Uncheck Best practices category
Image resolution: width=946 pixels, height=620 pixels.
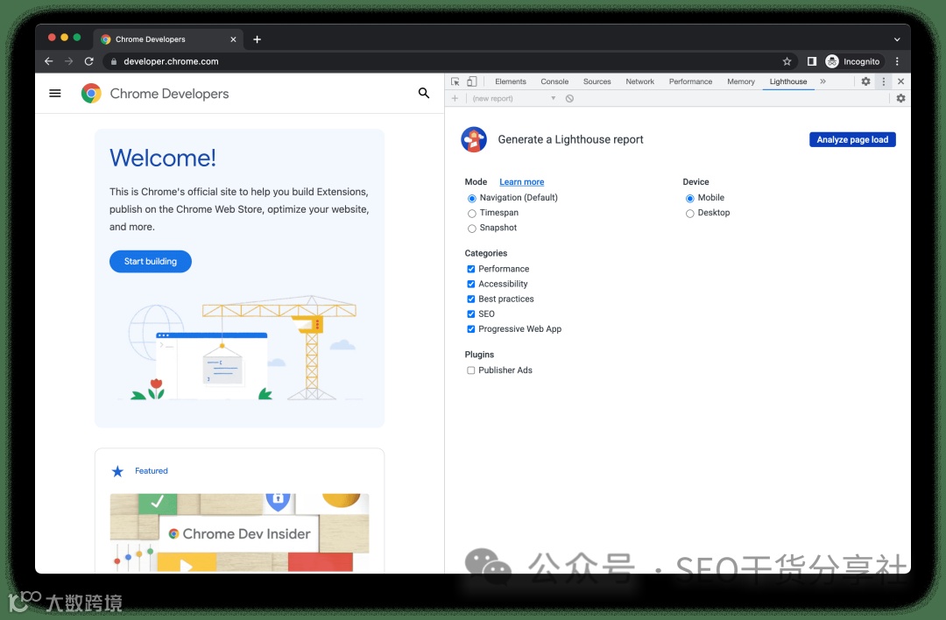[471, 299]
